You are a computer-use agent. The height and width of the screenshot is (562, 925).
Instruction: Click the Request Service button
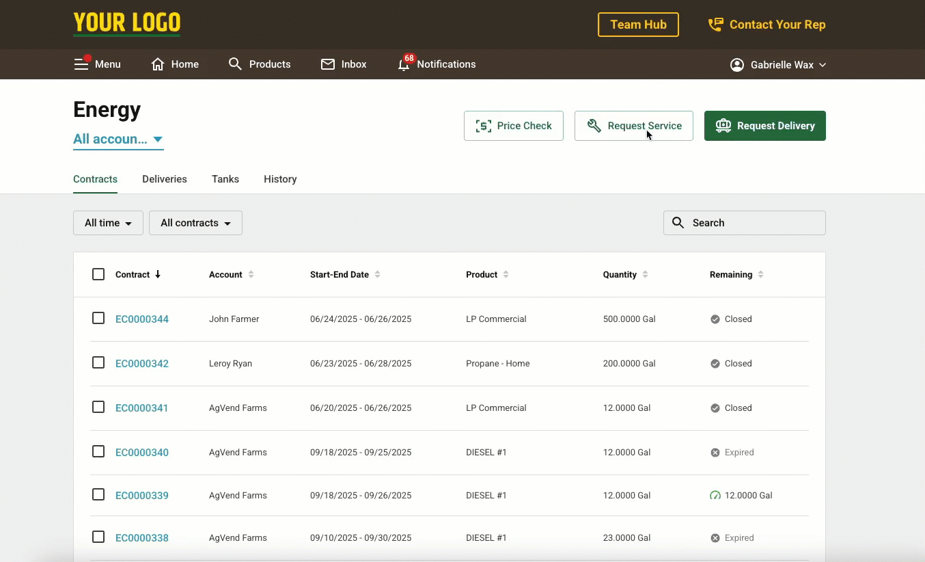coord(634,126)
